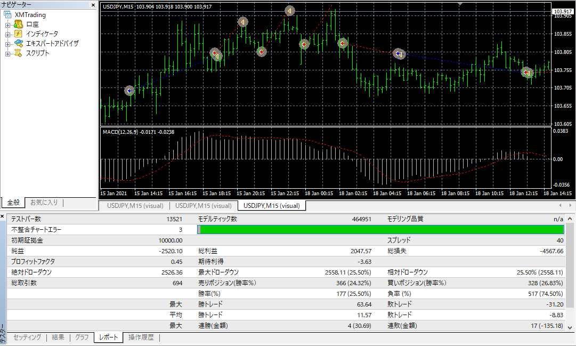This screenshot has width=576, height=346.
Task: Click the インディケータ indicators icon
Action: point(18,34)
